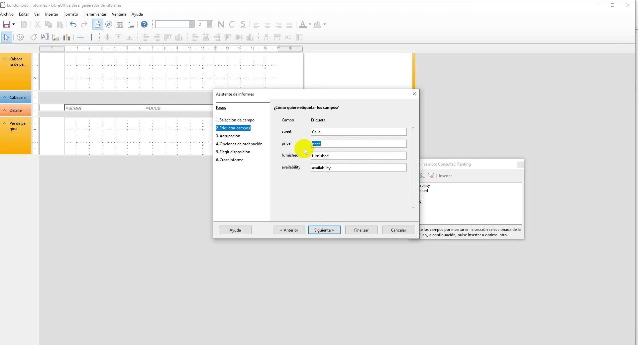Toggle the Add Field panel button
Viewport: 638px width, 345px height.
coord(98,24)
